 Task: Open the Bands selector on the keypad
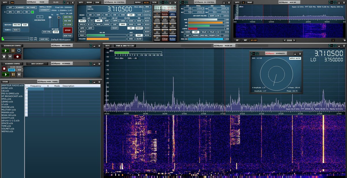pos(165,14)
